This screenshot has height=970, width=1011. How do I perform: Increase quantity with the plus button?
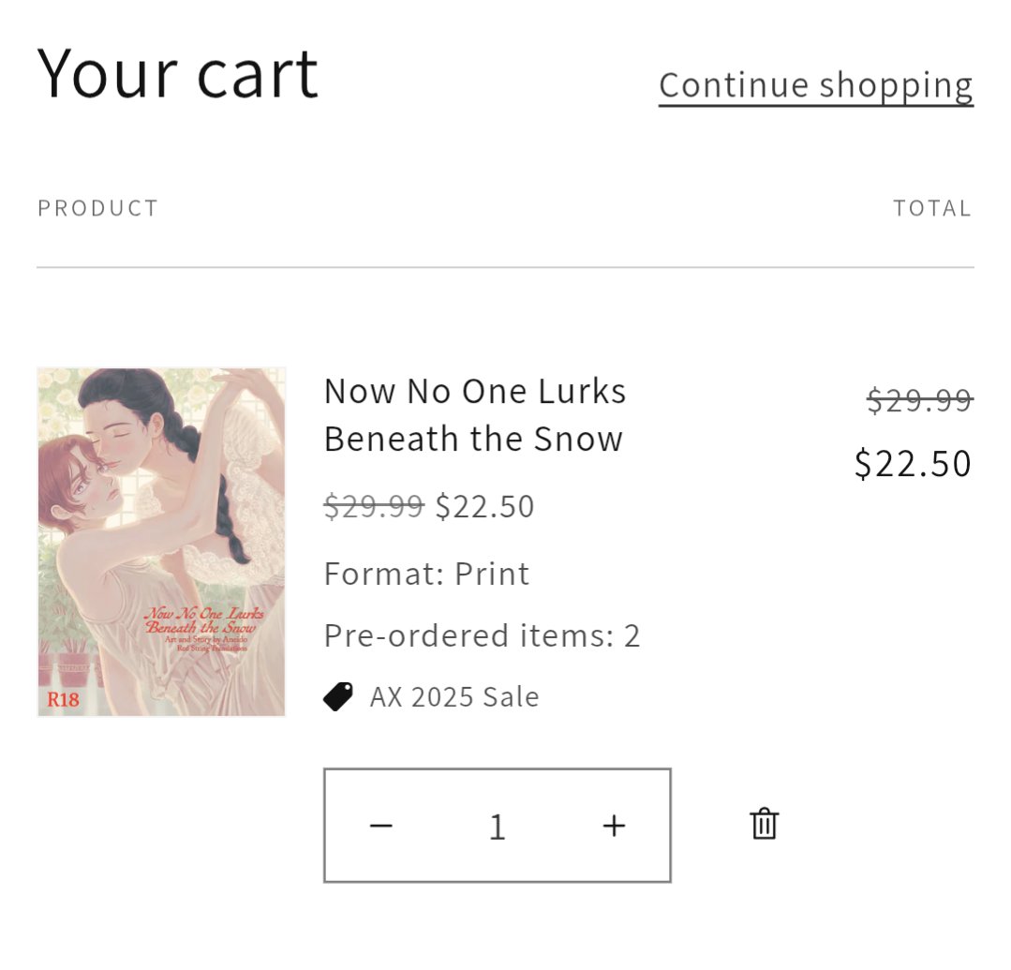614,826
